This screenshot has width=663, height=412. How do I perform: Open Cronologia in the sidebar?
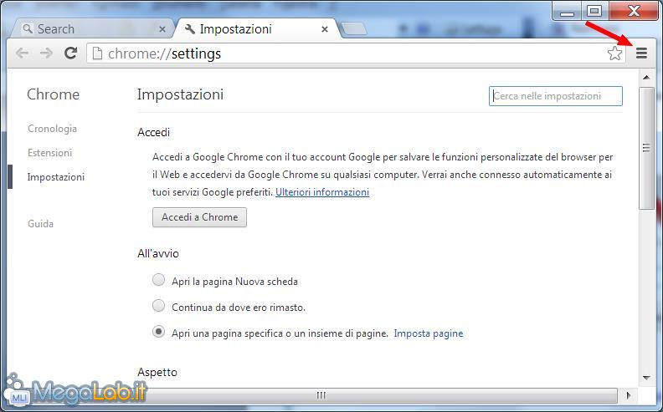pos(53,129)
